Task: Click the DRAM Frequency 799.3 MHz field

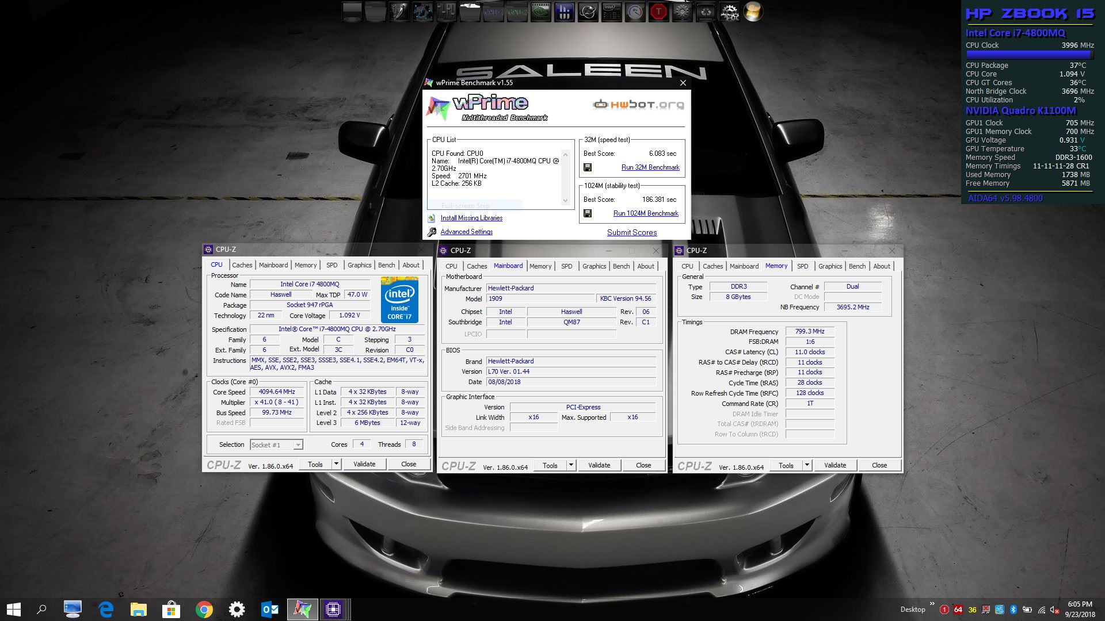Action: click(810, 332)
